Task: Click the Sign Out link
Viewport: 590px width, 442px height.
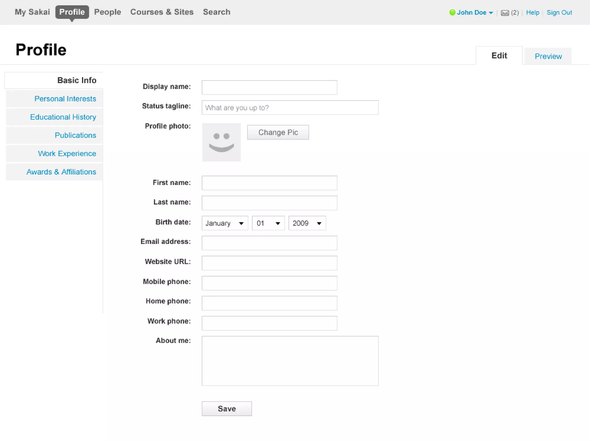Action: coord(559,13)
